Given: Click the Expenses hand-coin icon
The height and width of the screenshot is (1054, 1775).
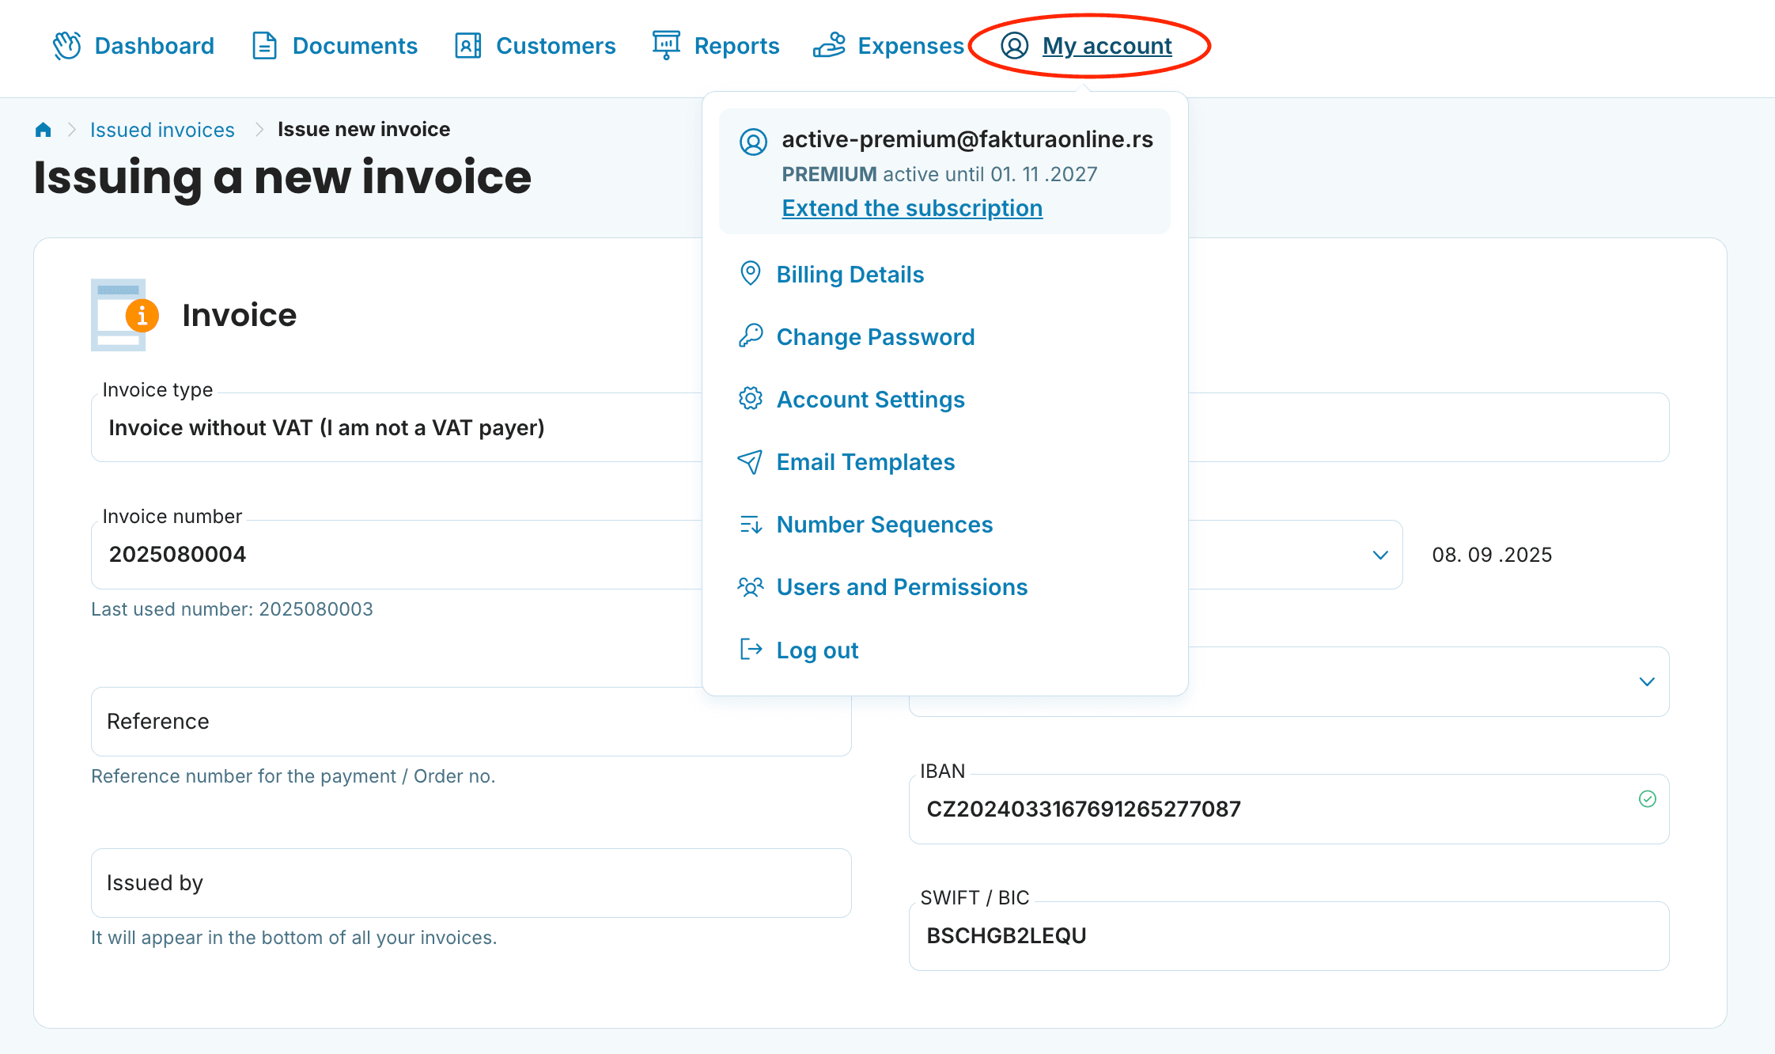Looking at the screenshot, I should [829, 46].
